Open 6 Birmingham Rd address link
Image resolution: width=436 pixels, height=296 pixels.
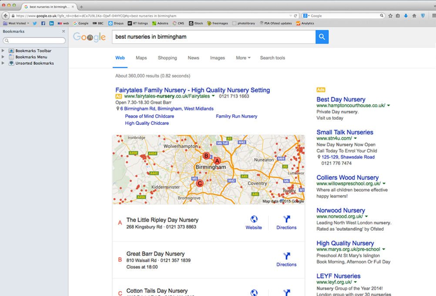167,109
